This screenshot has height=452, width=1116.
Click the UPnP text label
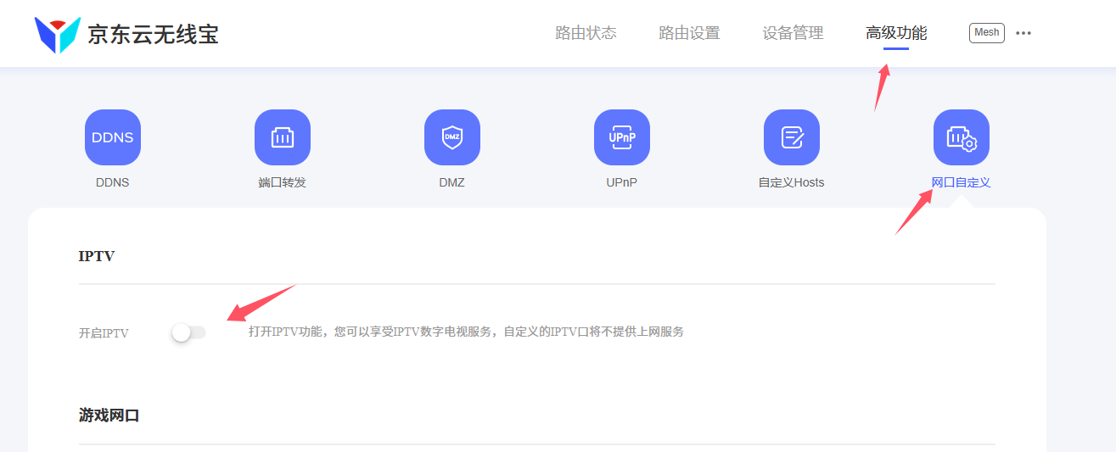622,182
